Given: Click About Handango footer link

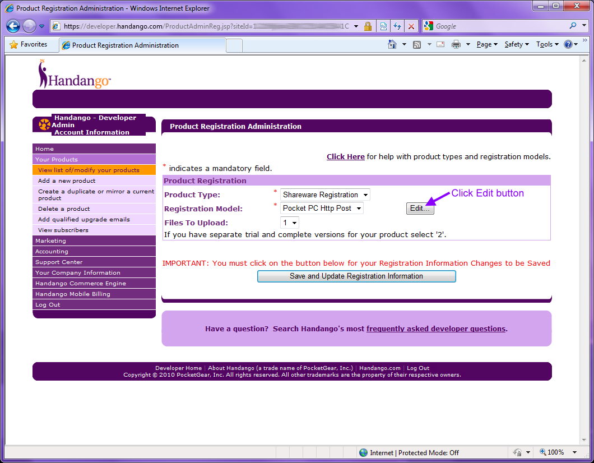Looking at the screenshot, I should (x=280, y=368).
